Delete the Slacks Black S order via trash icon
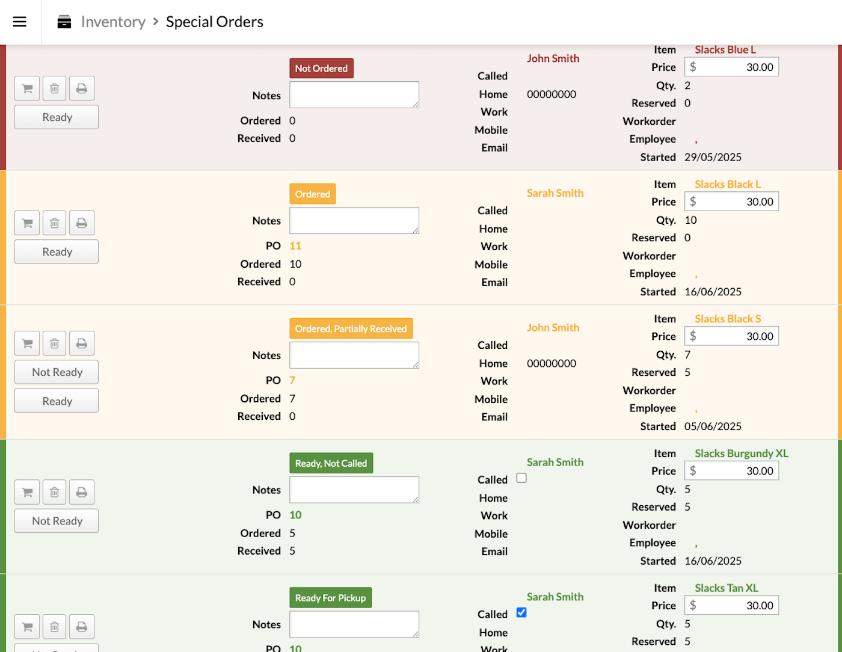 54,343
